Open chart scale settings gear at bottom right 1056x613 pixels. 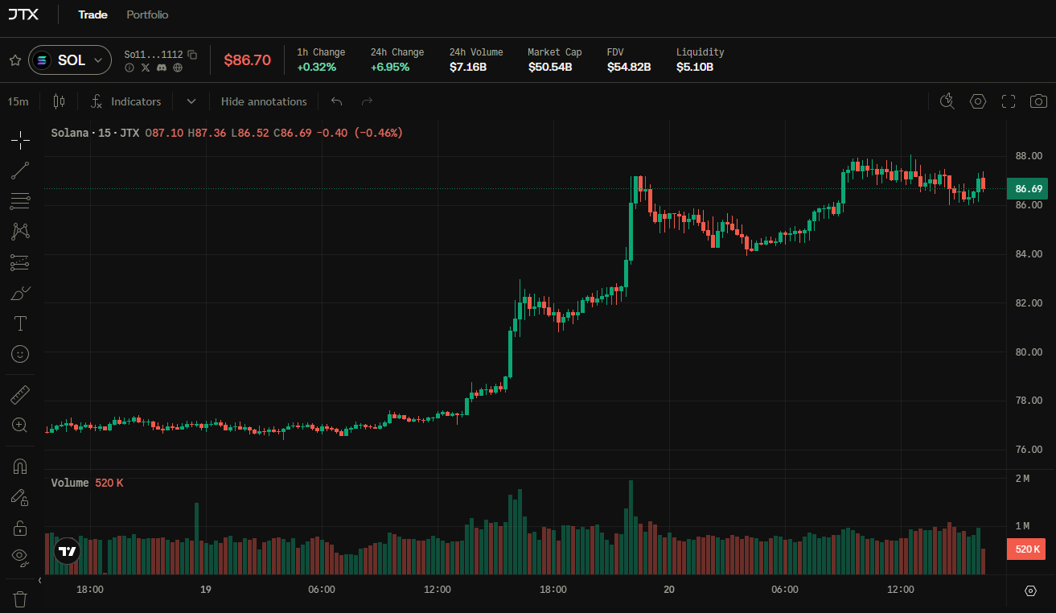coord(1031,590)
